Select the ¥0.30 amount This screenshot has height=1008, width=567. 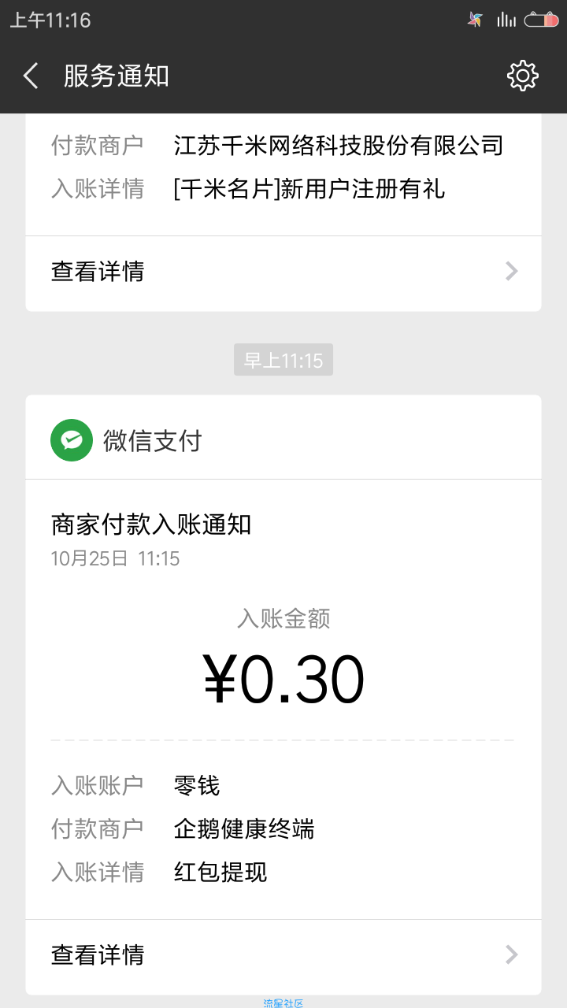point(283,679)
